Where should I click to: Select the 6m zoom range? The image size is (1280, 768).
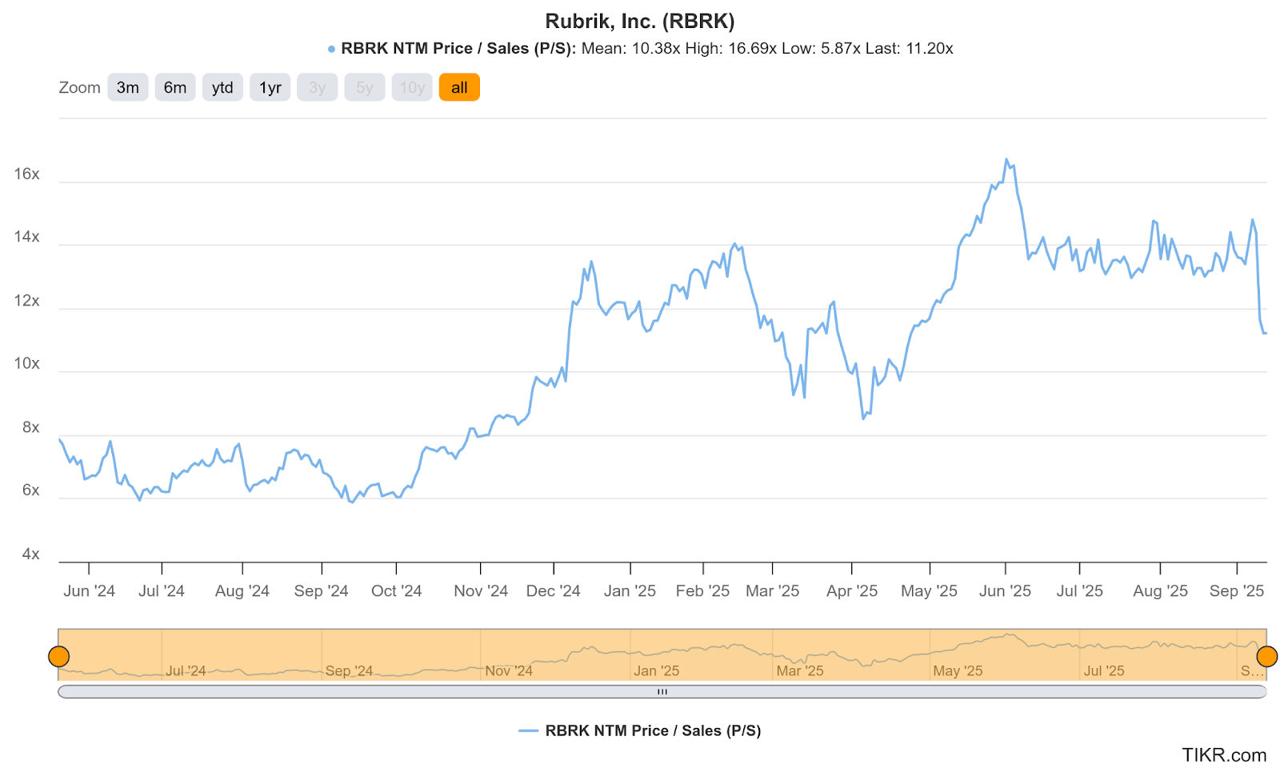click(175, 87)
